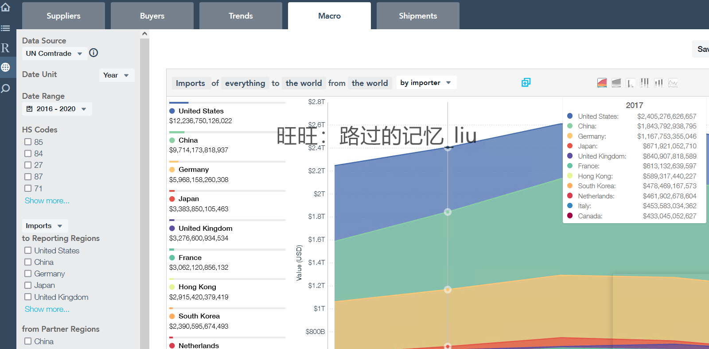
Task: Click the sidebar scroll up arrow
Action: [144, 34]
